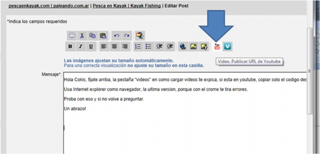Insert a numbered list

[138, 47]
